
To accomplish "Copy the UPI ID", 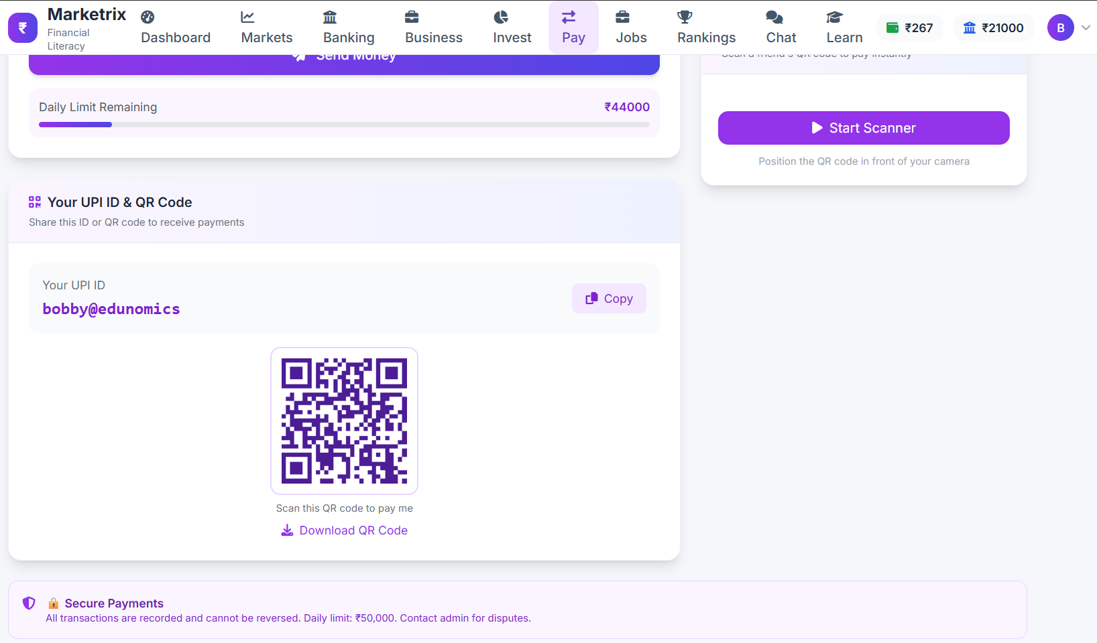I will [609, 299].
